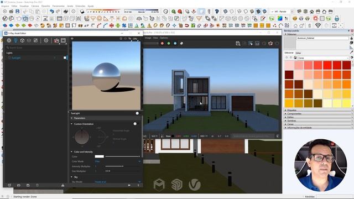The width and height of the screenshot is (354, 199).
Task: Expand the Etiquetas tray panel
Action: (317, 110)
